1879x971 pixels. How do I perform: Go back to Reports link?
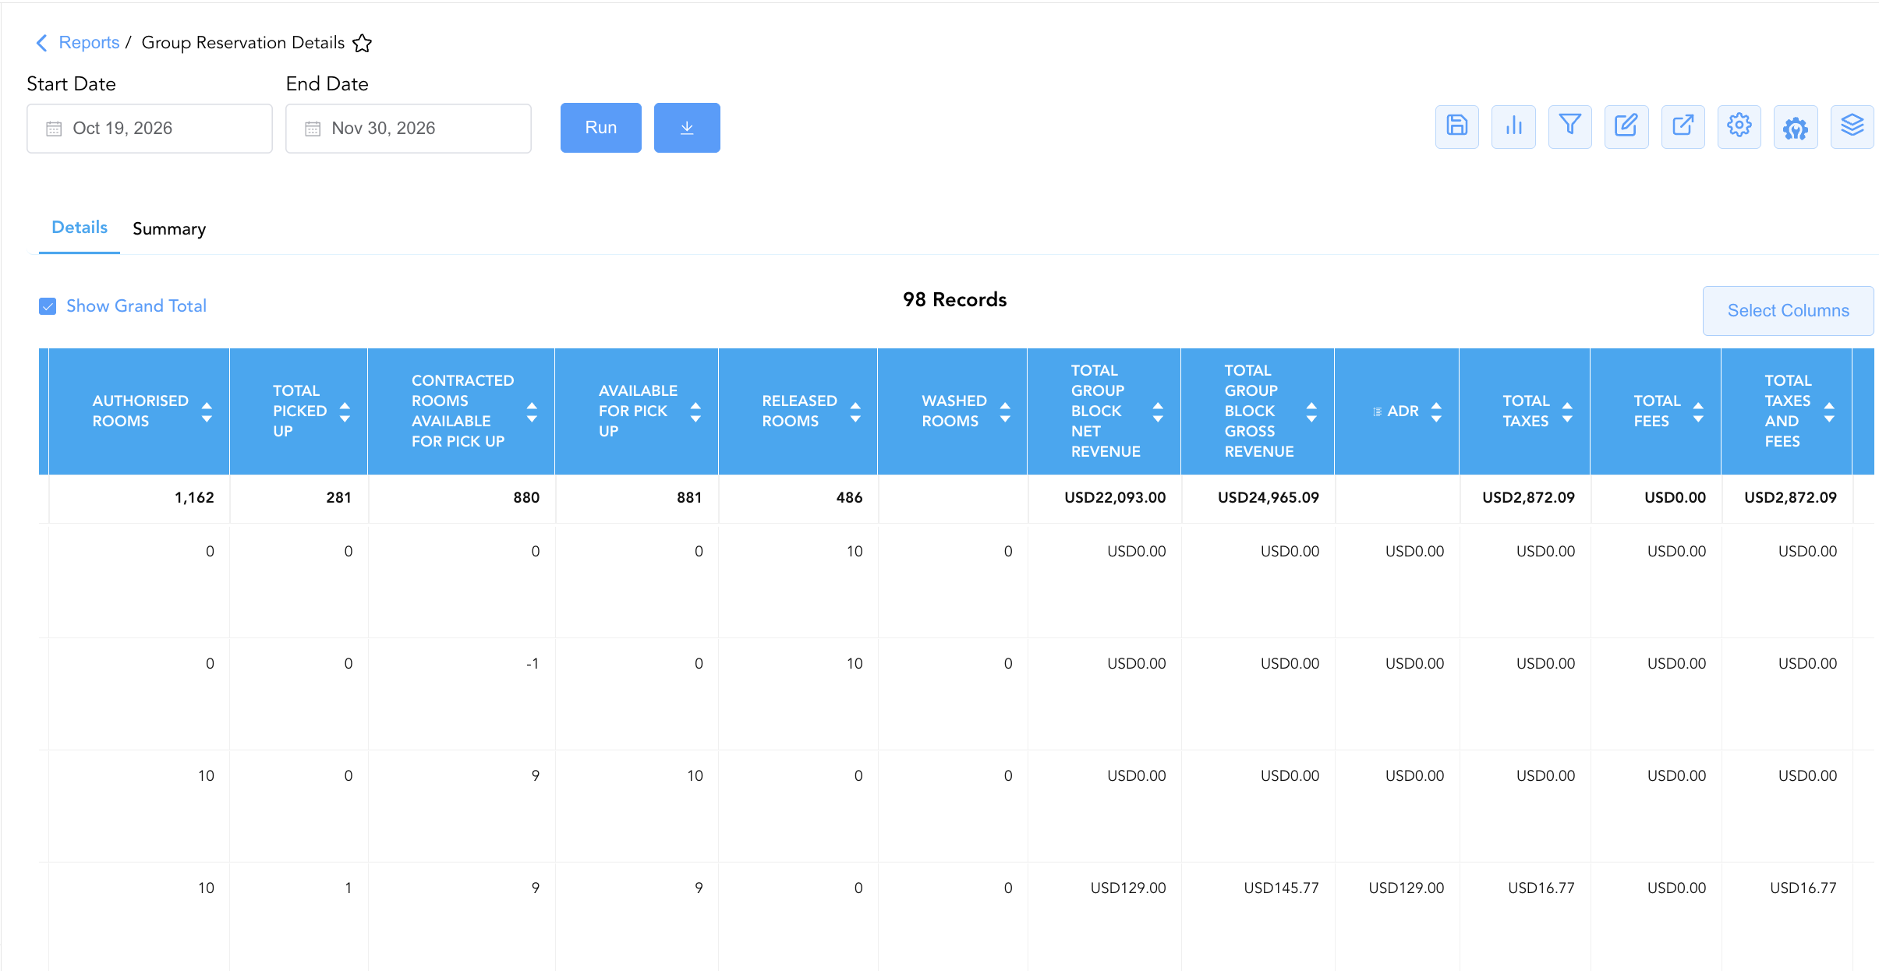pyautogui.click(x=89, y=43)
